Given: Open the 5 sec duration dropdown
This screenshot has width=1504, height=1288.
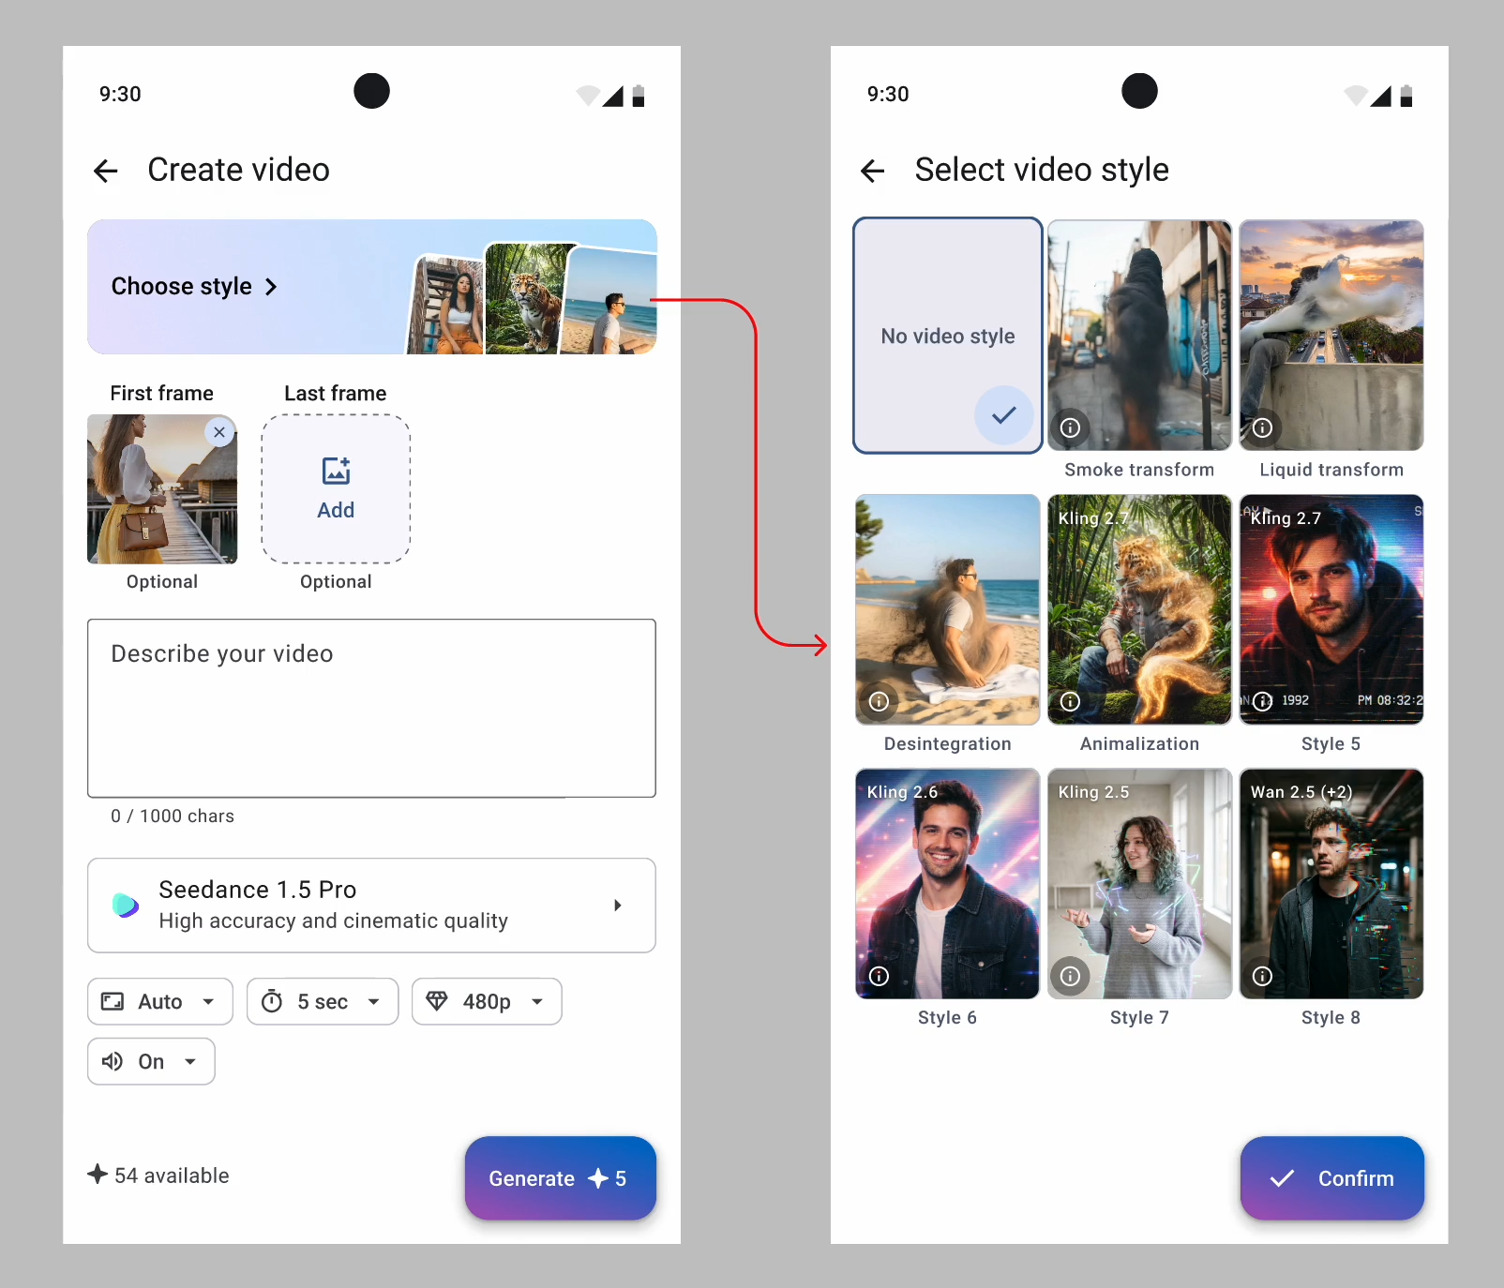Looking at the screenshot, I should (x=323, y=1002).
